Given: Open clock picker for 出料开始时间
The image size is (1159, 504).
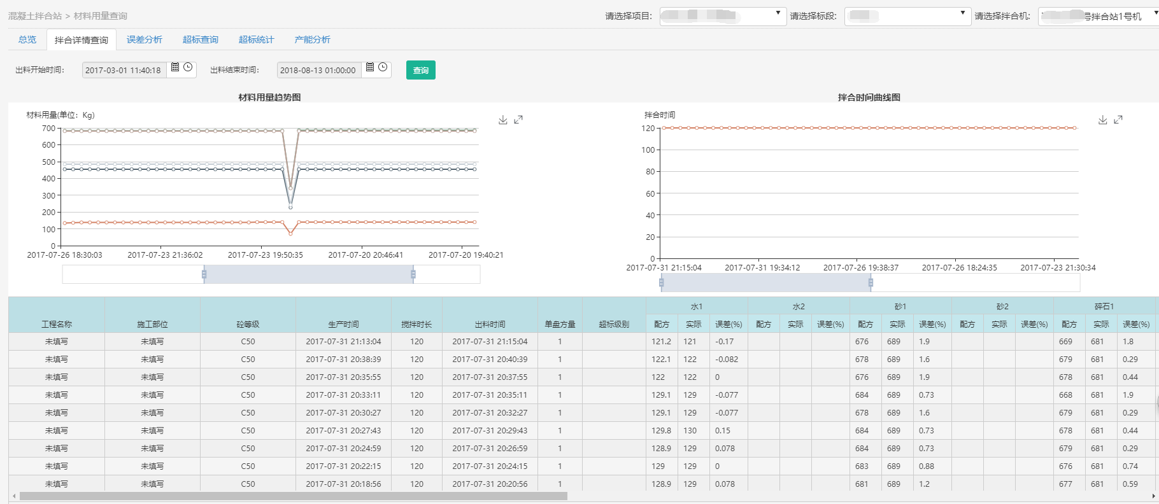Looking at the screenshot, I should (188, 67).
